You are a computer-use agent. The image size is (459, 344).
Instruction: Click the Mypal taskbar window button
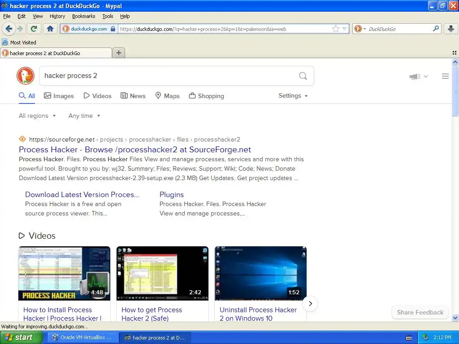pos(156,338)
